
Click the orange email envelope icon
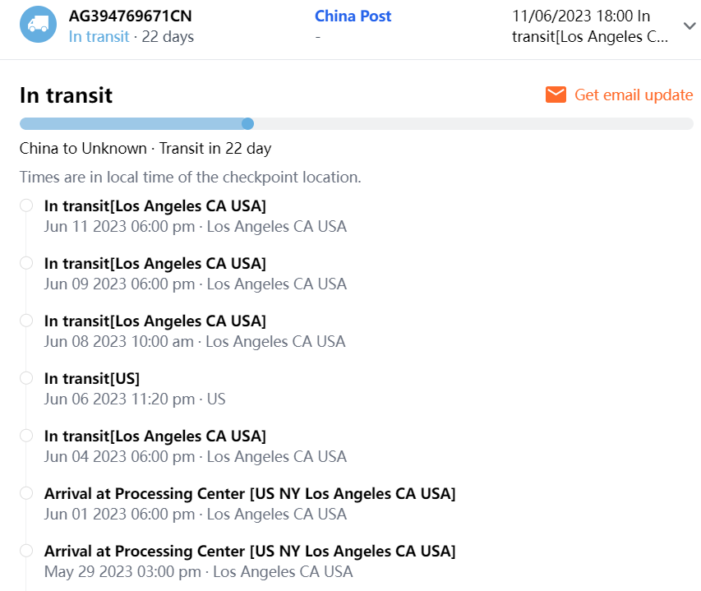(556, 95)
